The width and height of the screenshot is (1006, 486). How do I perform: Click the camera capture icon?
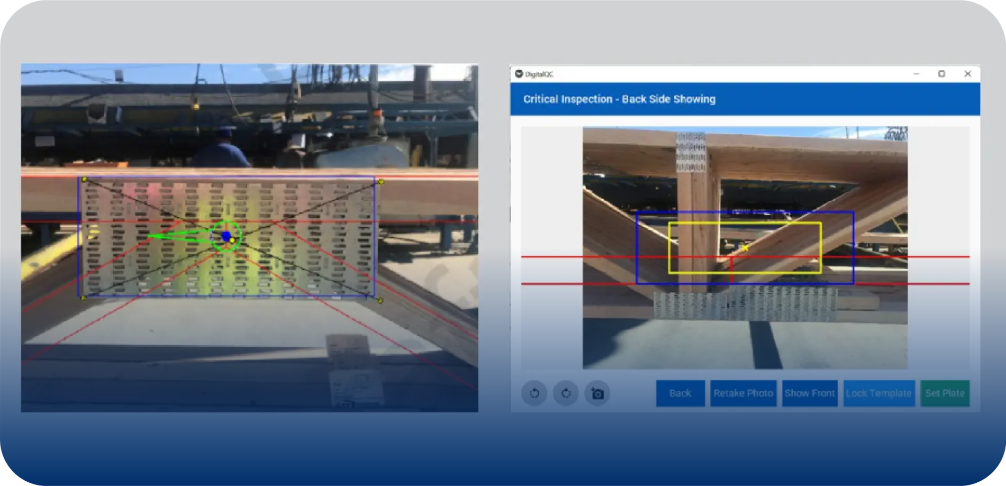tap(597, 393)
